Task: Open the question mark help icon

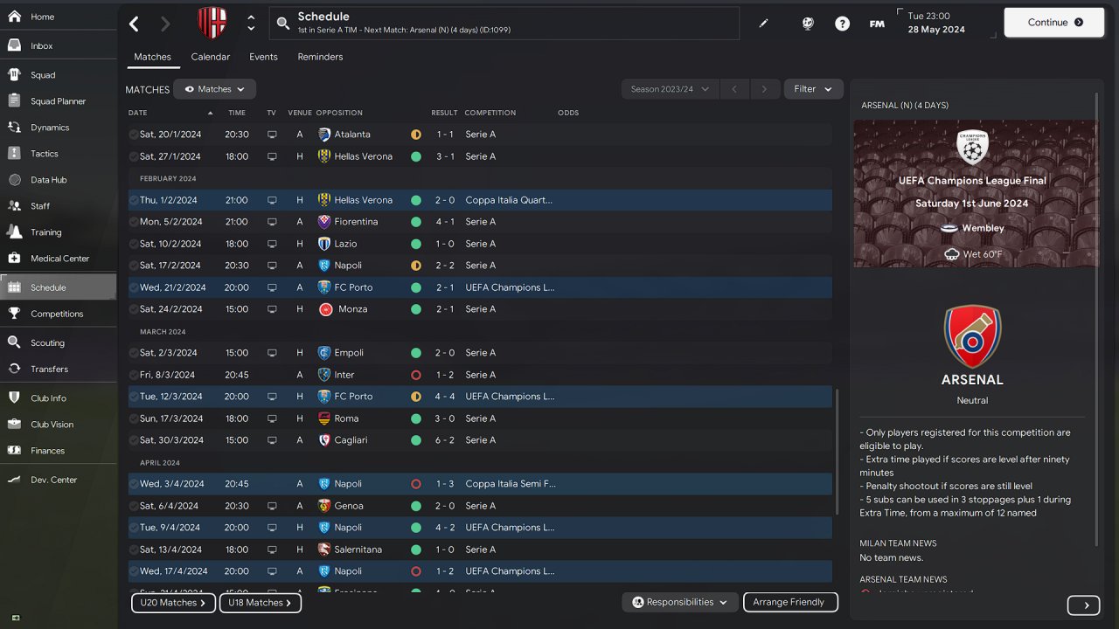Action: pos(842,24)
